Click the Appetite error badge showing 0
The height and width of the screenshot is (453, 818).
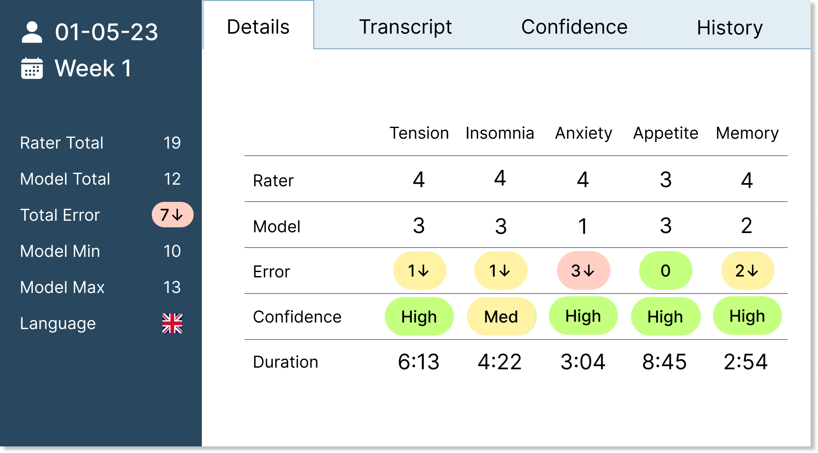click(x=665, y=271)
